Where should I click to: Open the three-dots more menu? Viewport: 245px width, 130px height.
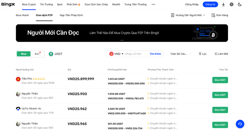pos(153,4)
